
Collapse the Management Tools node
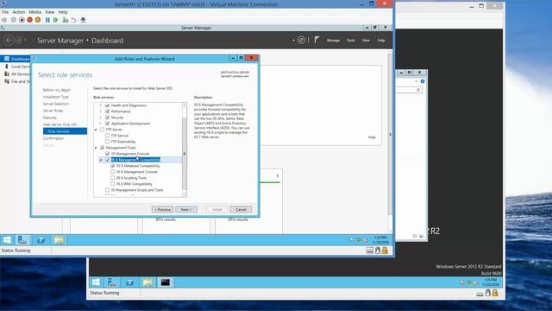tap(96, 148)
